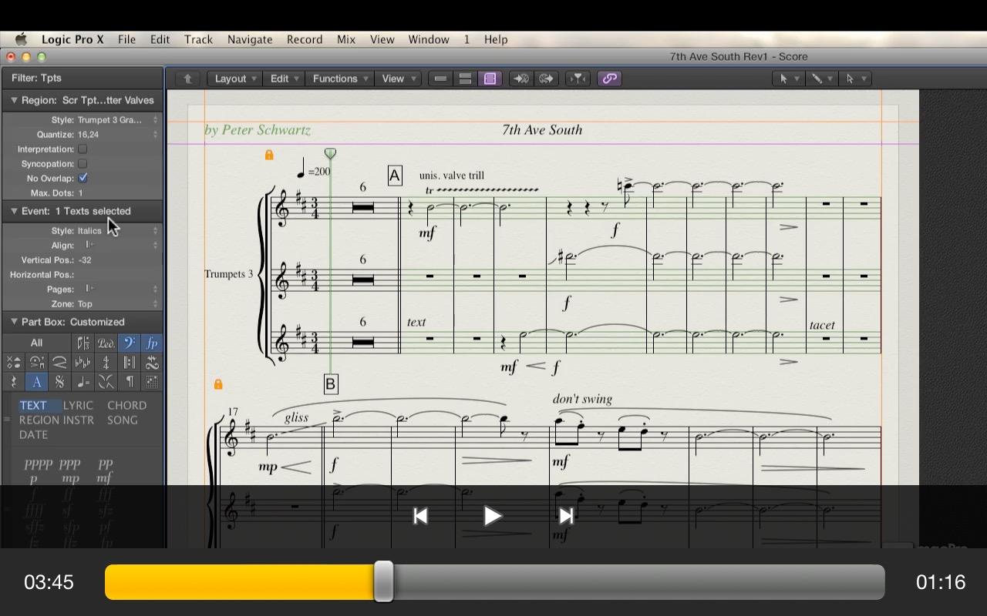
Task: Choose the REGION text style
Action: point(39,420)
